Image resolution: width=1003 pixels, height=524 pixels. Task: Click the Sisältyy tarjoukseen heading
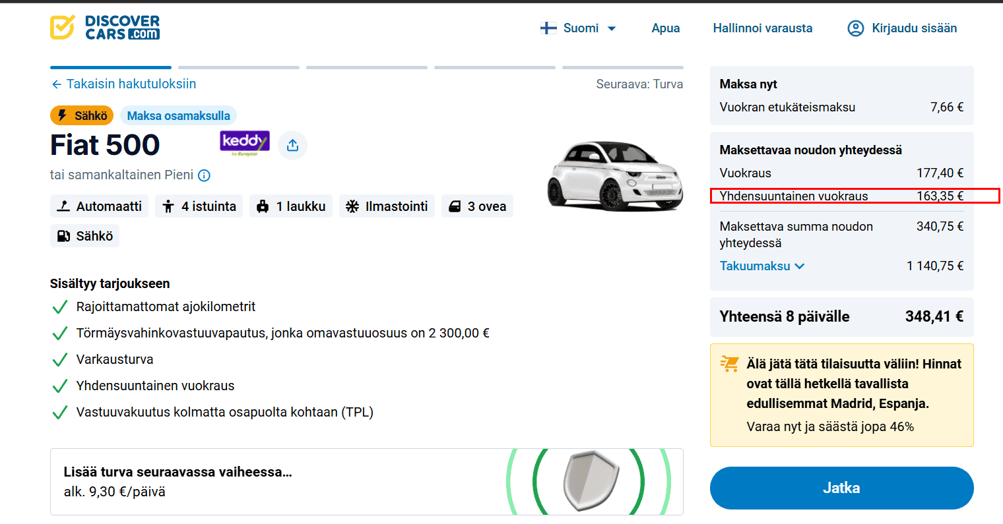point(110,283)
